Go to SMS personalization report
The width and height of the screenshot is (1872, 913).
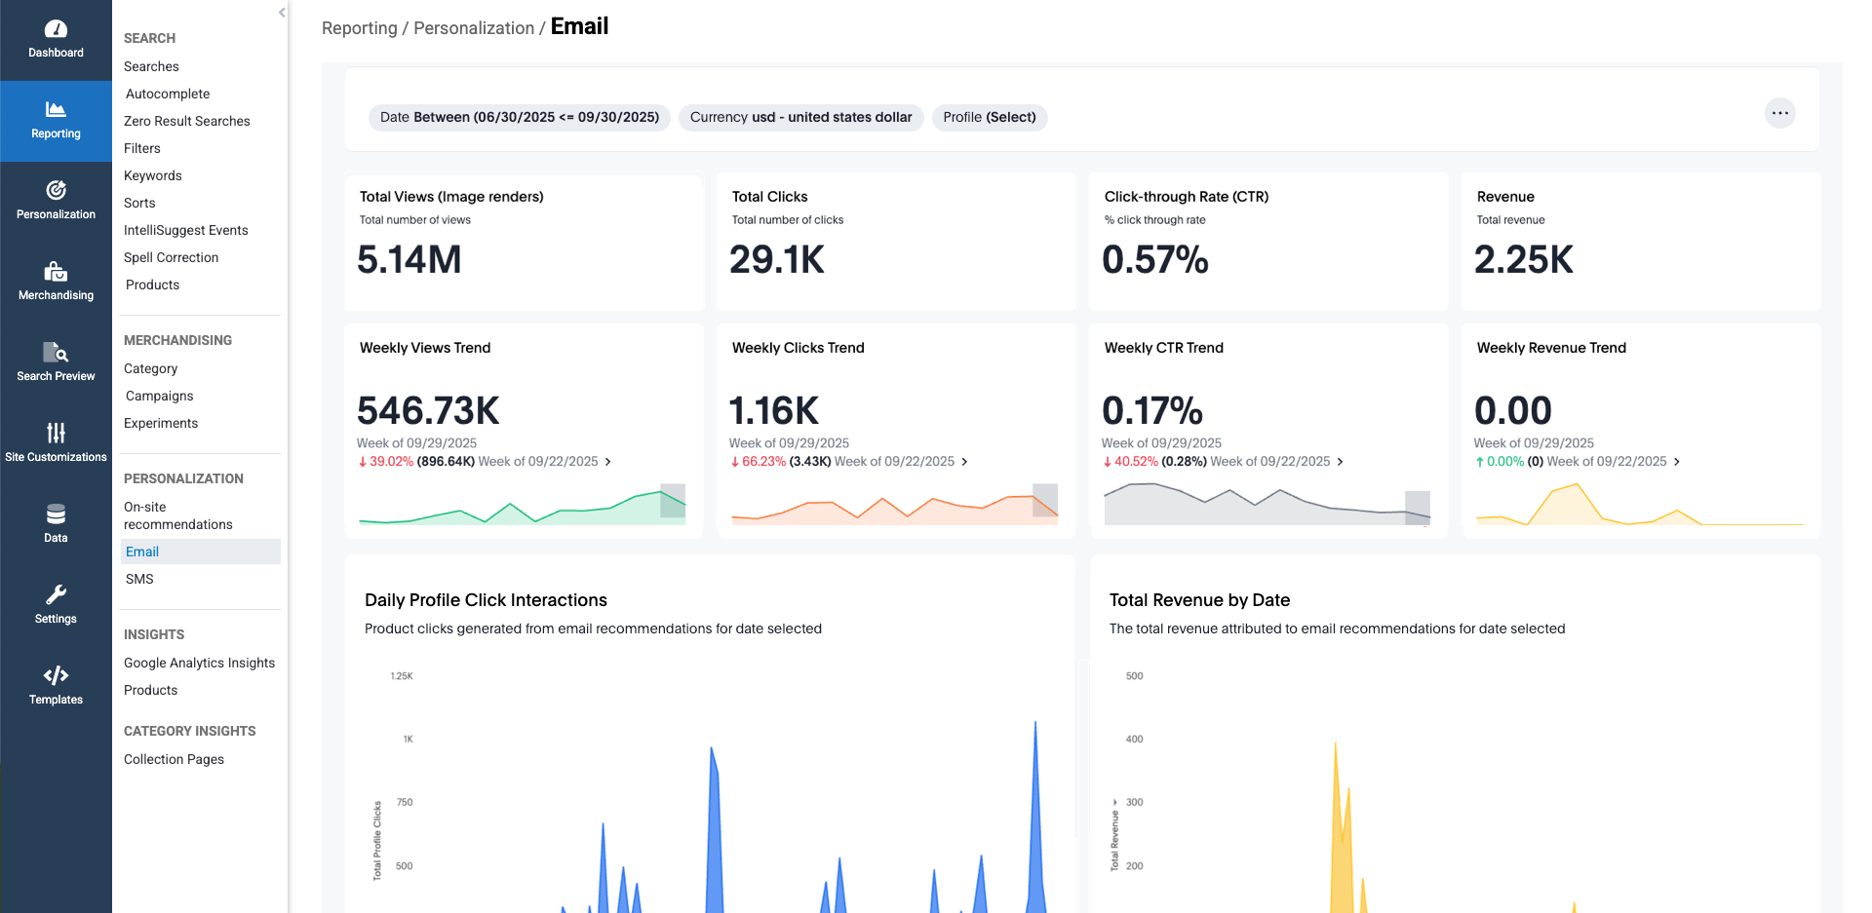point(139,579)
